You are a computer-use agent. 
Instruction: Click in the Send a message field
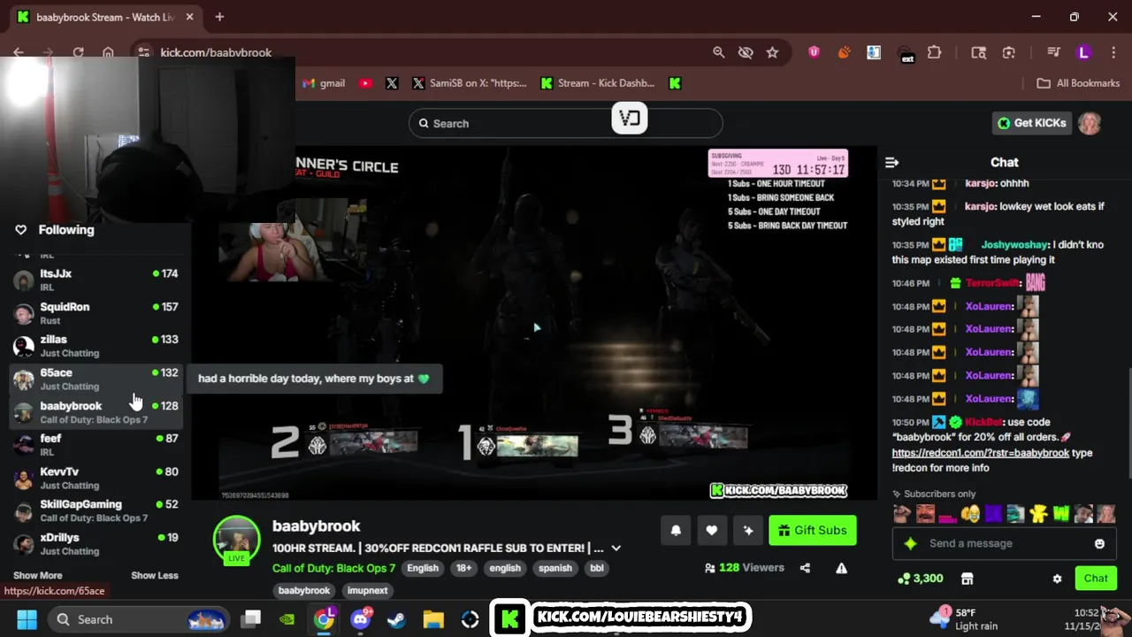[x=1005, y=543]
